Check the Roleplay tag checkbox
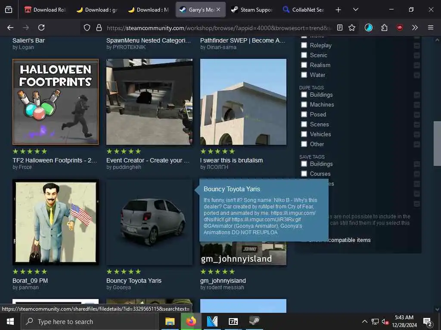Screen dimensions: 441x330 click(x=304, y=45)
